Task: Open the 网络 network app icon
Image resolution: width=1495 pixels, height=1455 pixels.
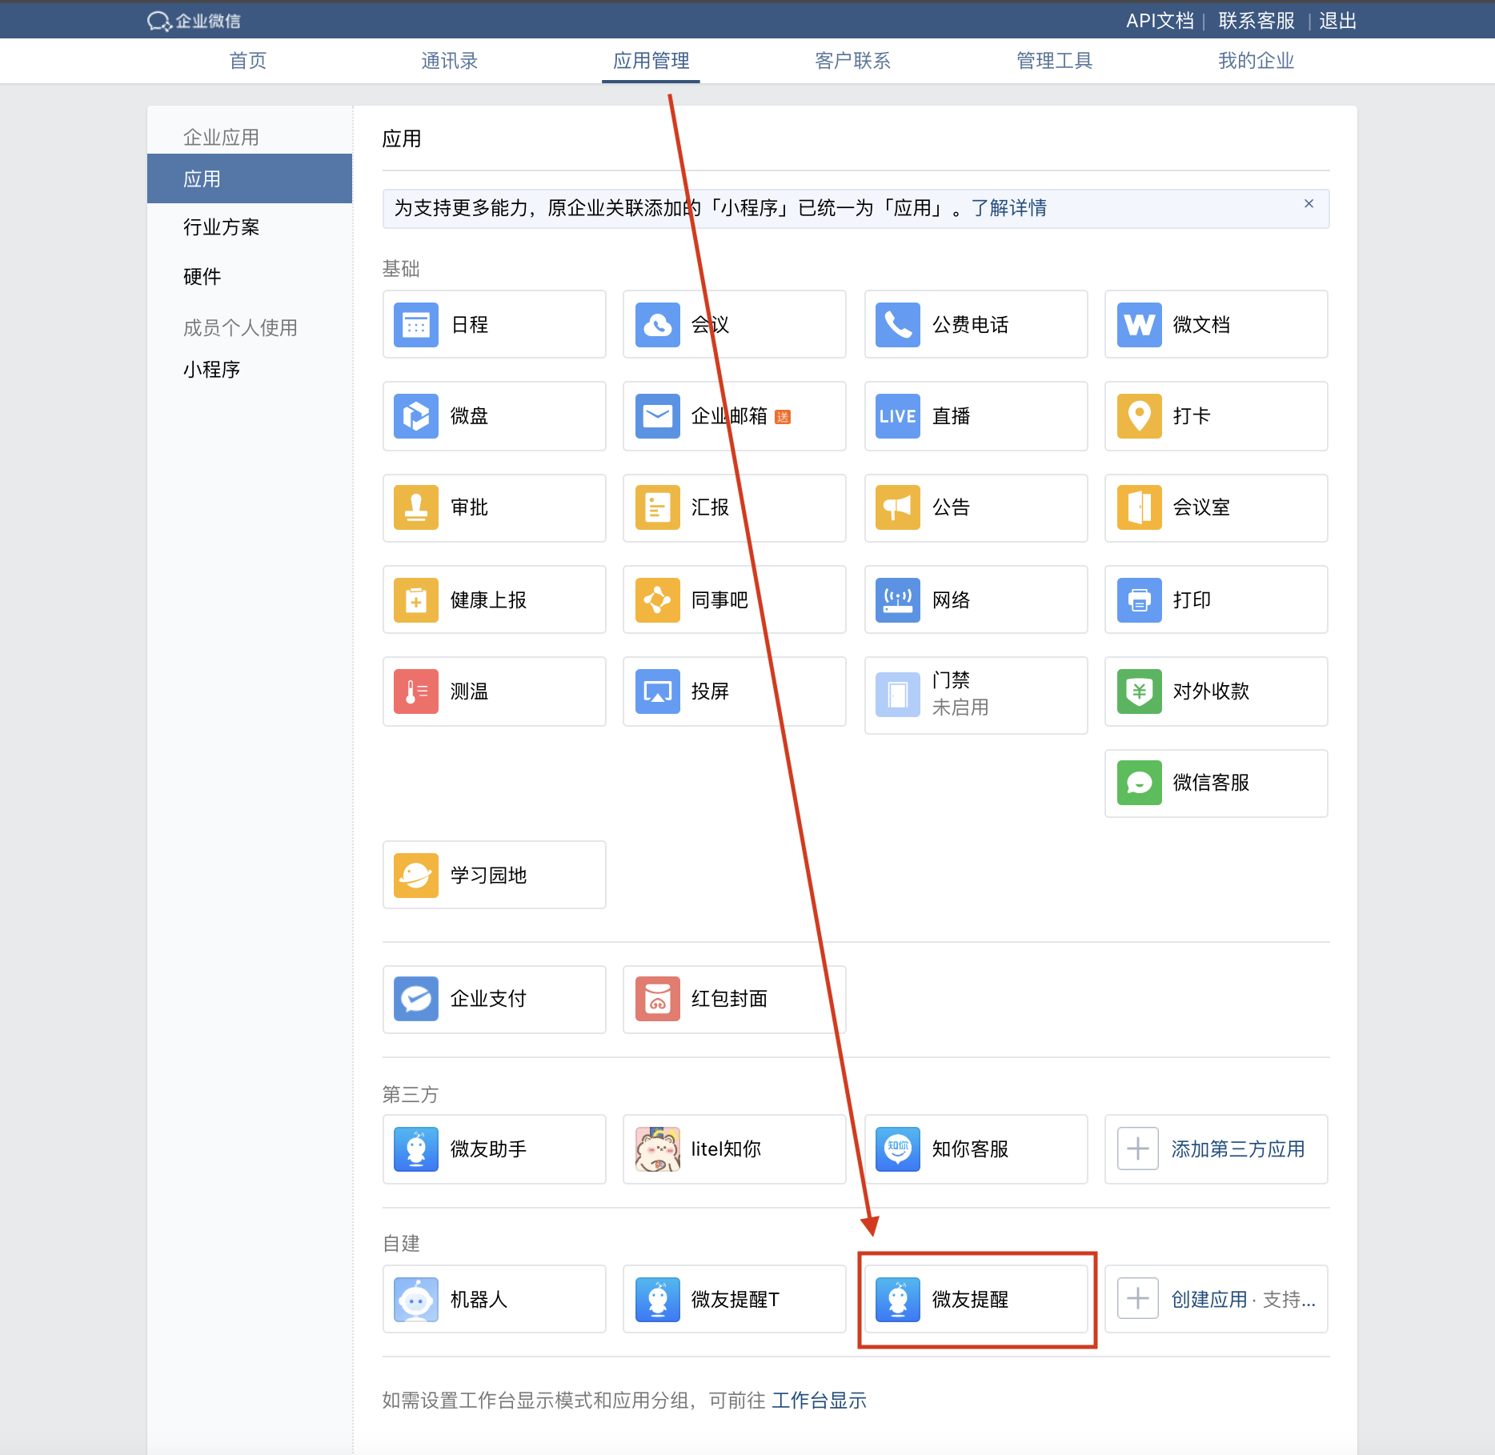Action: (x=898, y=600)
